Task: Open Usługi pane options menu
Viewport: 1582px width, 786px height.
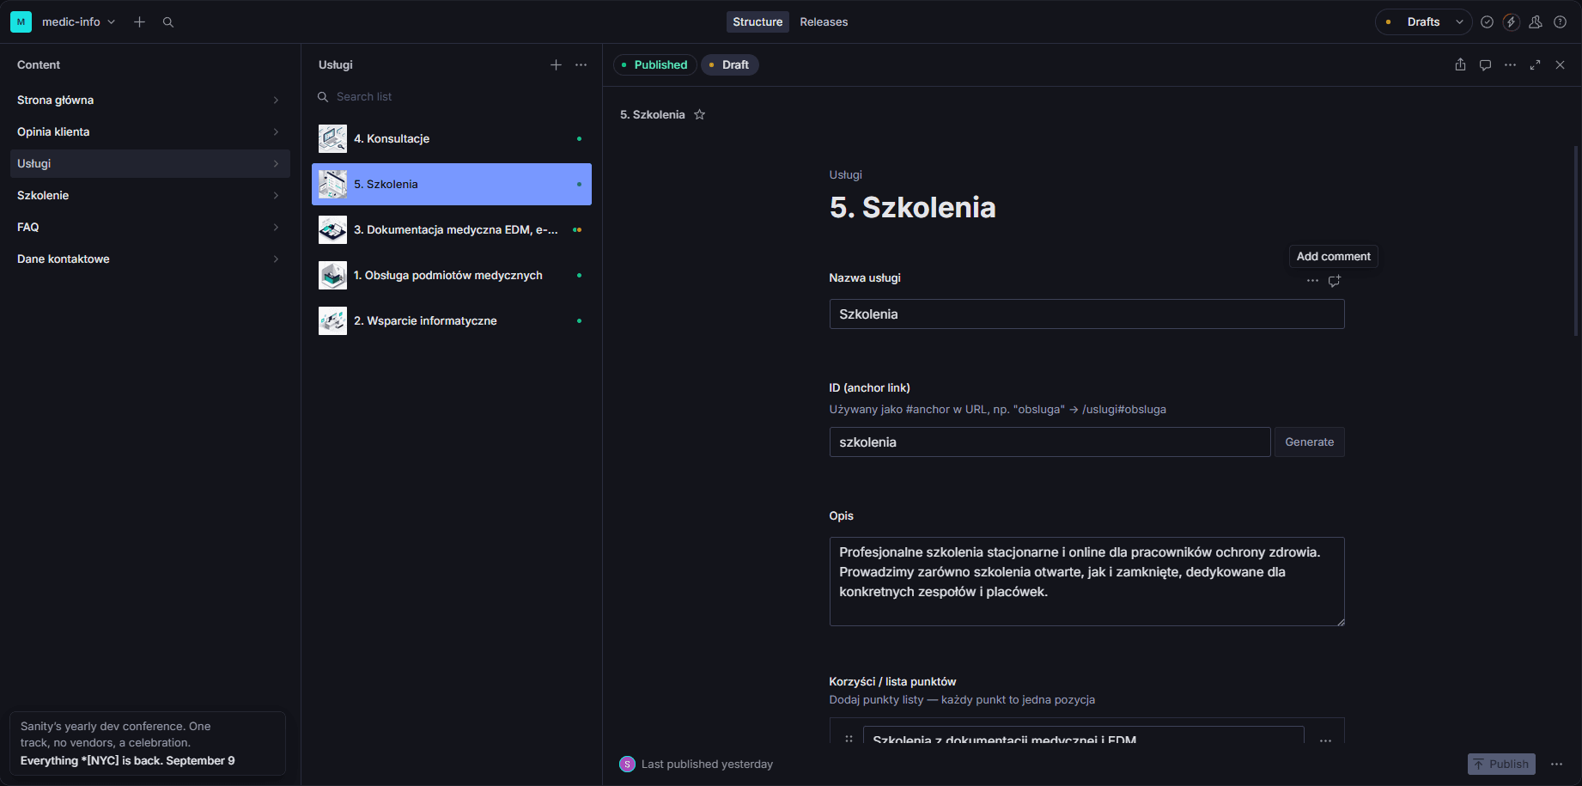Action: 581,64
